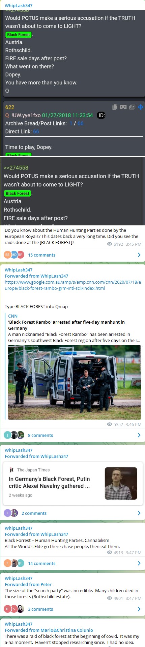Click the eye views icon beside 6192
Screen dimensions: 145x647
click(x=110, y=244)
